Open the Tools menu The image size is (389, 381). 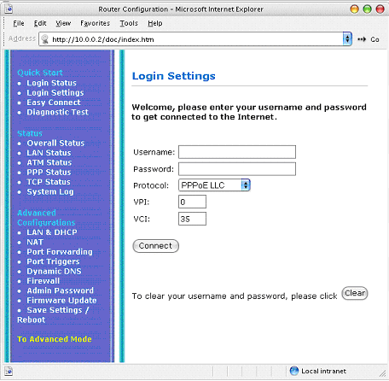129,23
